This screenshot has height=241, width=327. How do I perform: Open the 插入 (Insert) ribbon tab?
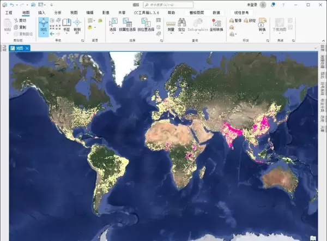point(42,12)
